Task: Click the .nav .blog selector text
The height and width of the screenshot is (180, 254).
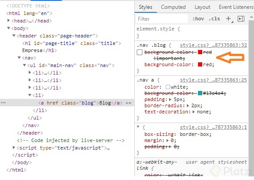Action: (152, 45)
